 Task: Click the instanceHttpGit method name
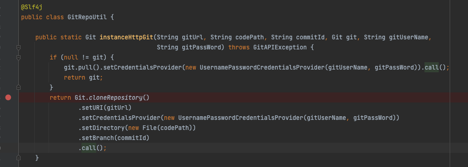(126, 37)
